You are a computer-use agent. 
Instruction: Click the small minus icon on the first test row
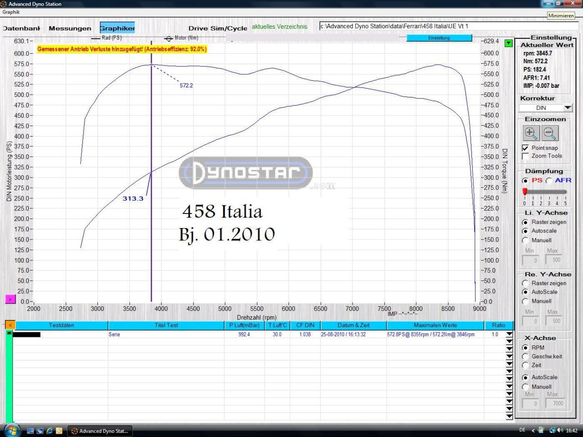click(x=9, y=333)
